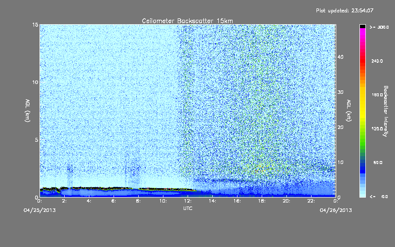Click the '20:' hour tick label

(x=287, y=201)
